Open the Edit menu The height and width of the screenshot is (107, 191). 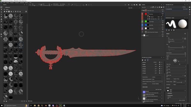pyautogui.click(x=4, y=3)
